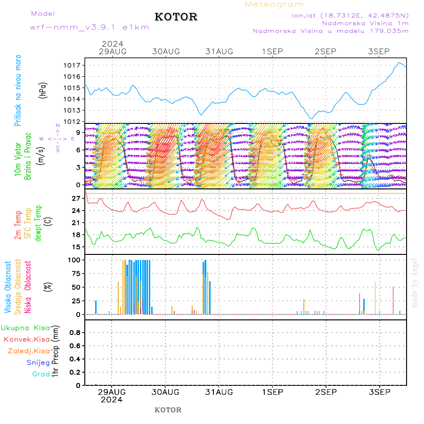
Task: Select the cyan Grad legend label
Action: point(41,374)
